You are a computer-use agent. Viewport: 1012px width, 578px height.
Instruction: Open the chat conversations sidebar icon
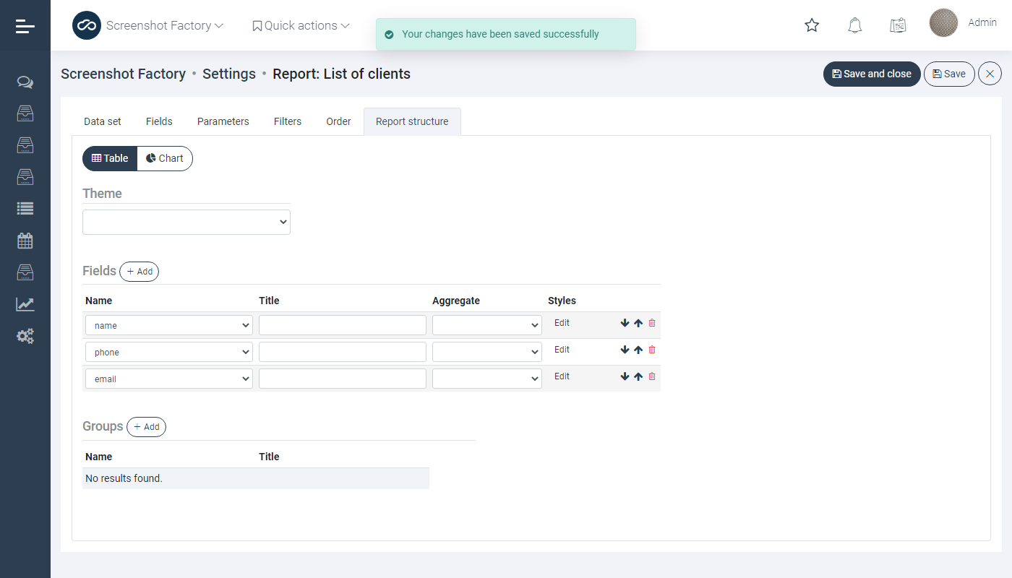25,82
